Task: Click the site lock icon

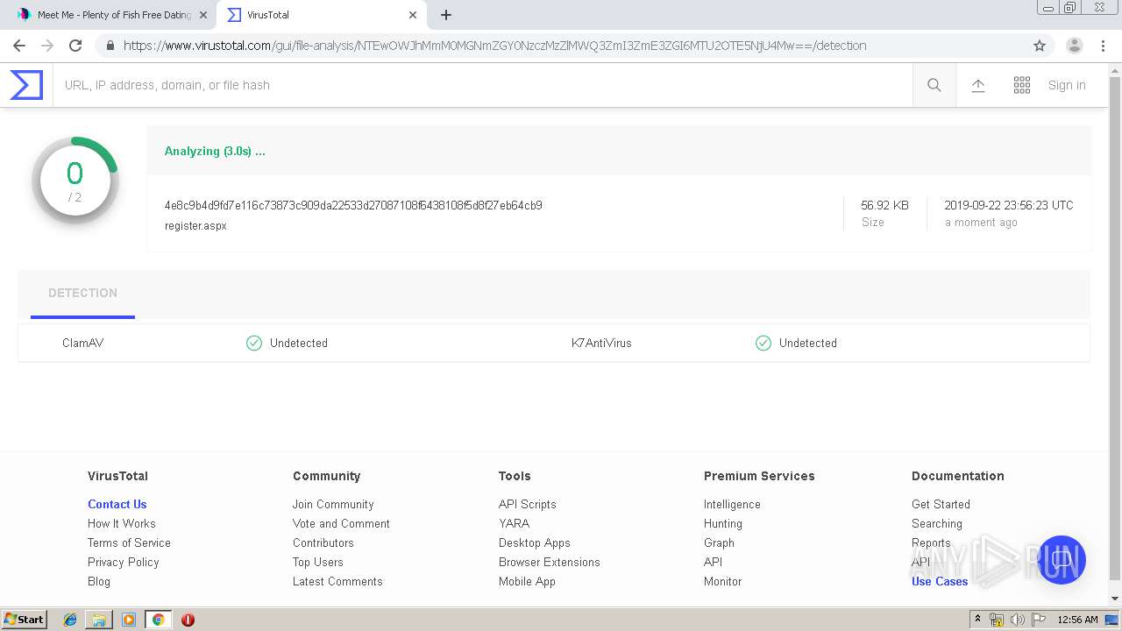Action: 110,46
